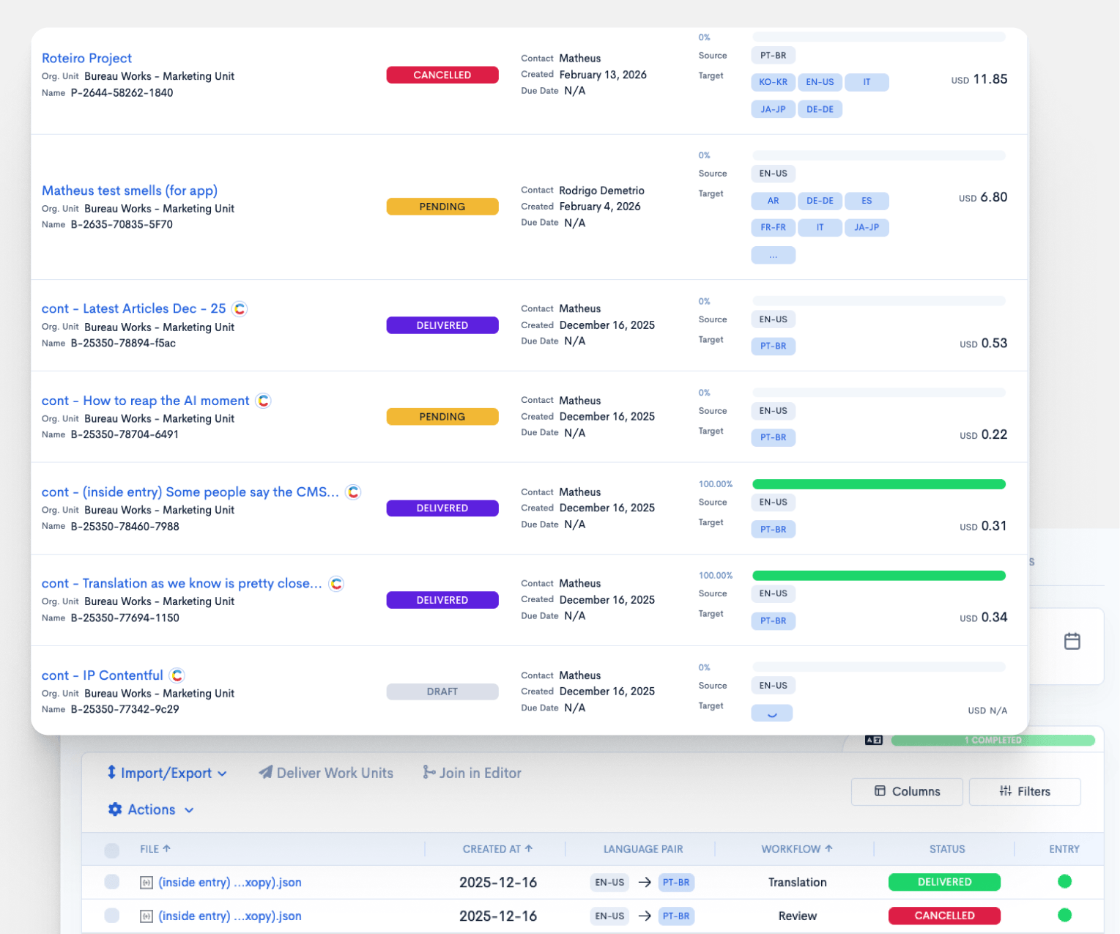Open cont - (inside entry) Some people say the CMS
This screenshot has width=1120, height=934.
(x=190, y=492)
